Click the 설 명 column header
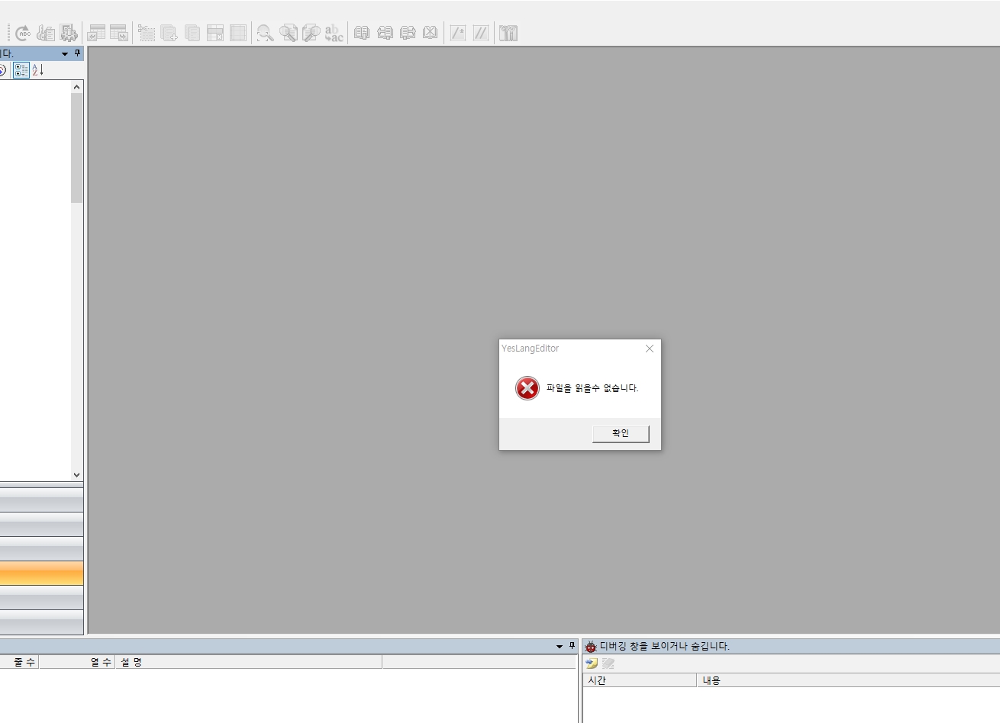Viewport: 1000px width, 723px height. (131, 662)
